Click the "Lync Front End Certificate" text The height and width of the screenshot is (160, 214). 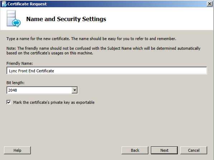32,71
